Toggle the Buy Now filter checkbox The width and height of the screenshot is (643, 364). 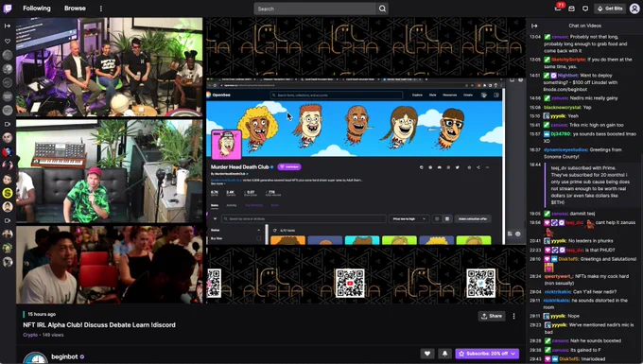pos(258,238)
